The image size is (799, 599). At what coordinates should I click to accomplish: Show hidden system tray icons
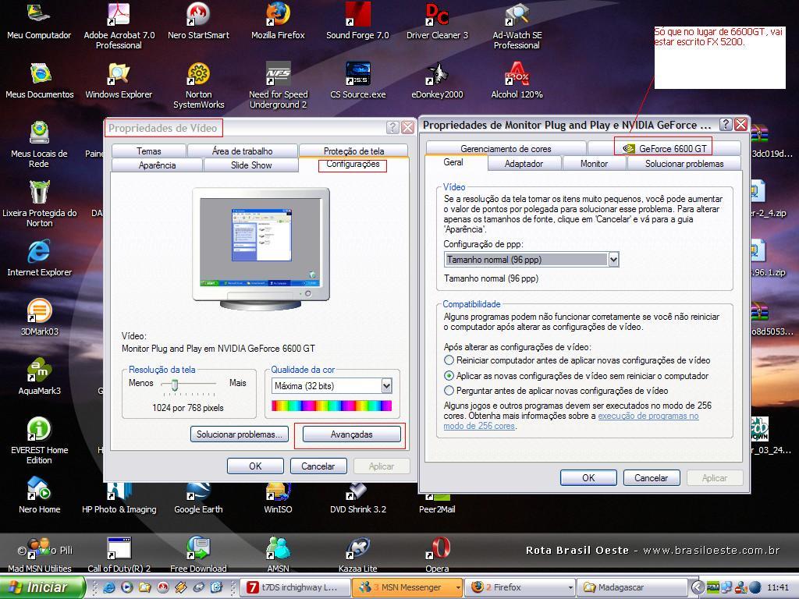point(697,587)
